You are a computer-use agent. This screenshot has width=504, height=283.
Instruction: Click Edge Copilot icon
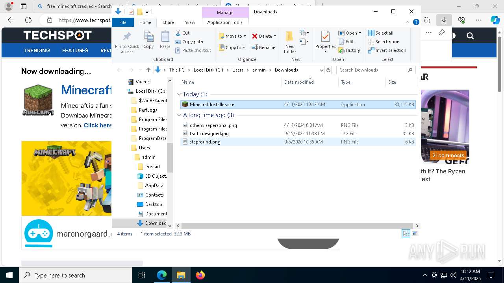click(495, 20)
